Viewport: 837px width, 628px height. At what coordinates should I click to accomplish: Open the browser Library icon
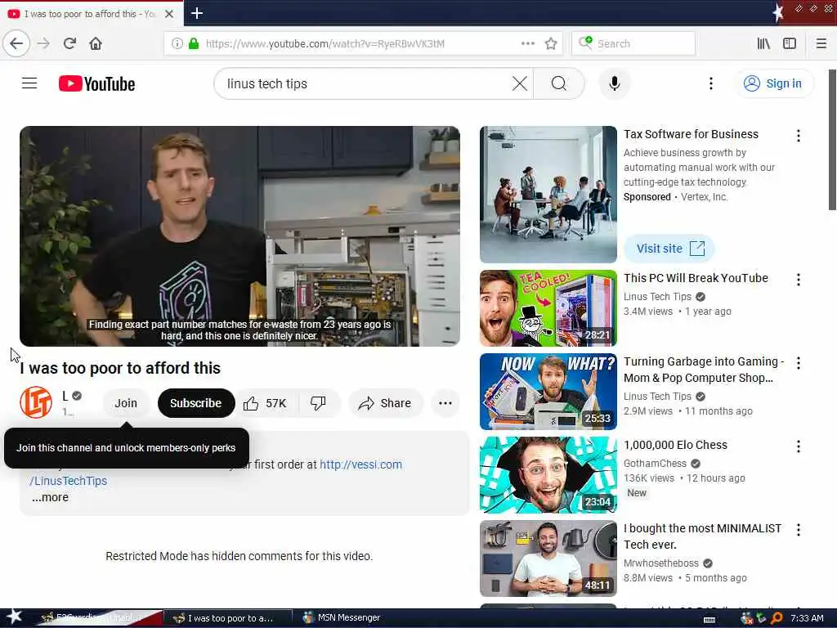[764, 43]
